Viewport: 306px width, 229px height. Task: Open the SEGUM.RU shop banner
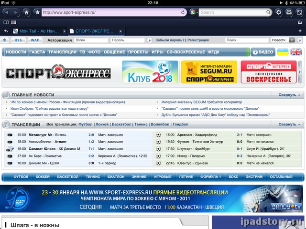pos(209,72)
